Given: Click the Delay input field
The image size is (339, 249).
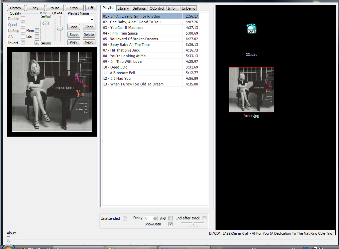Looking at the screenshot, I should (149, 218).
